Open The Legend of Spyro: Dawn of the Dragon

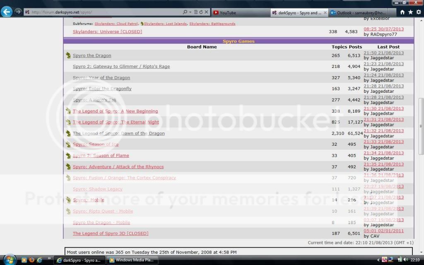tap(119, 133)
